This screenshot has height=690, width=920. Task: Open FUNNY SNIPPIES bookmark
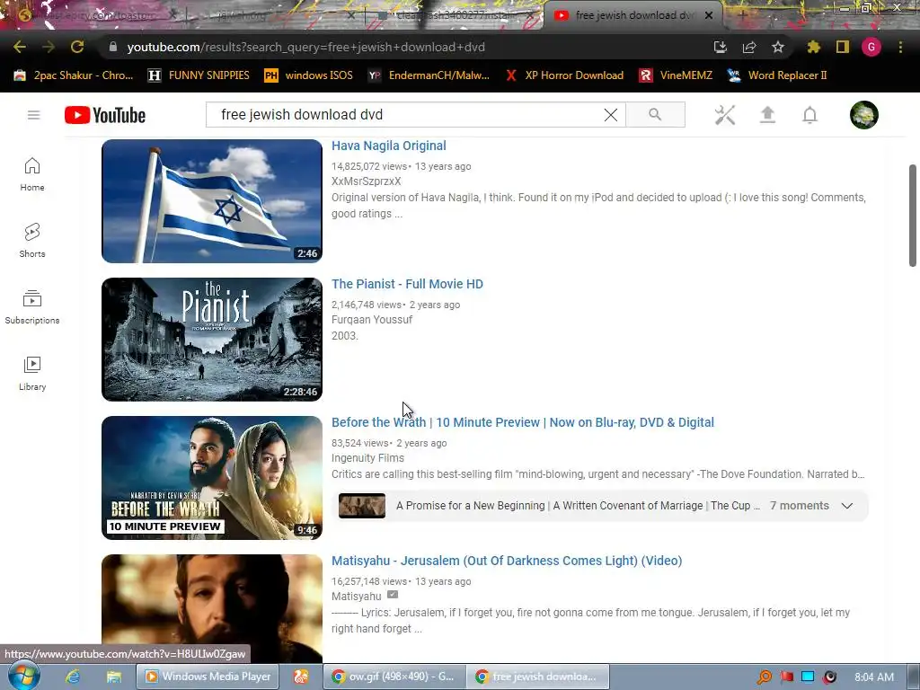[x=199, y=75]
